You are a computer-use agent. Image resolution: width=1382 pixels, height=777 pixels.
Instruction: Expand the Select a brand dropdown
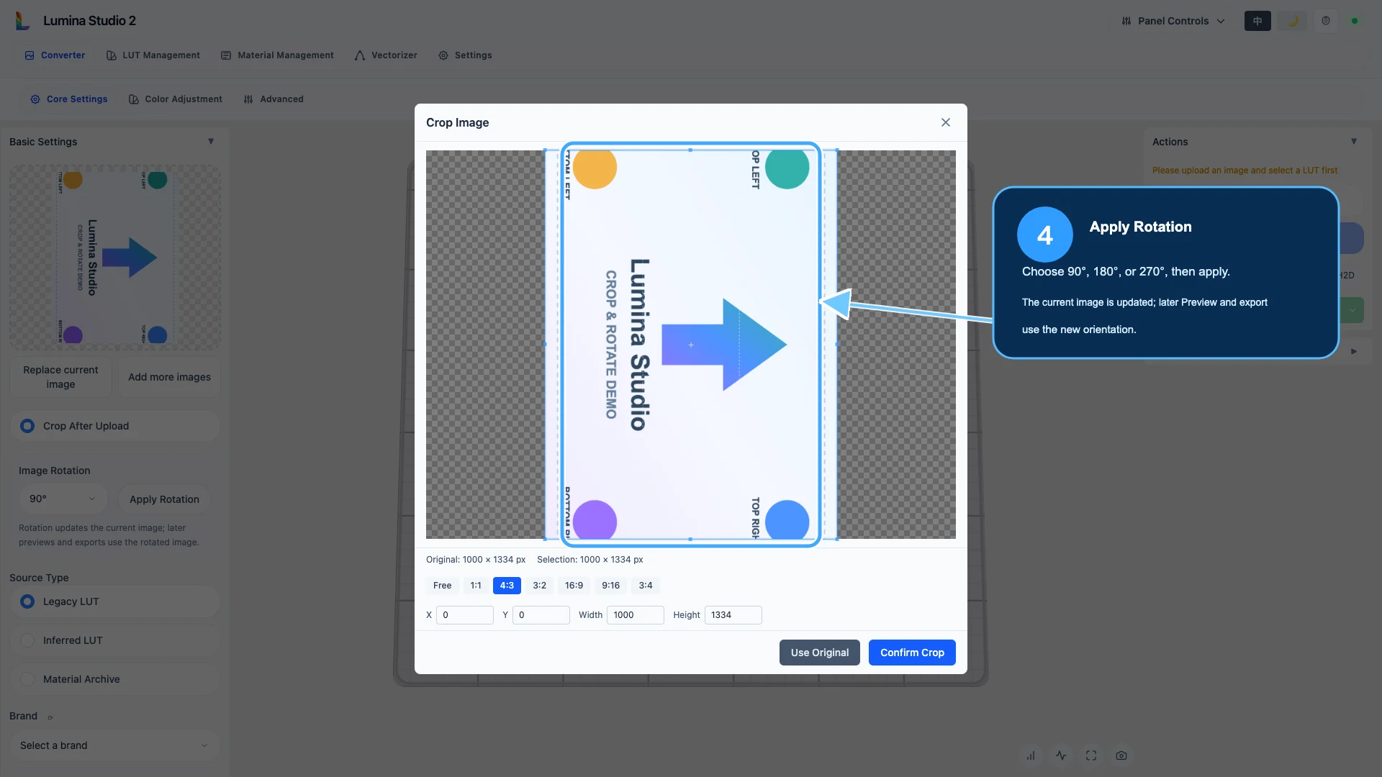(114, 745)
